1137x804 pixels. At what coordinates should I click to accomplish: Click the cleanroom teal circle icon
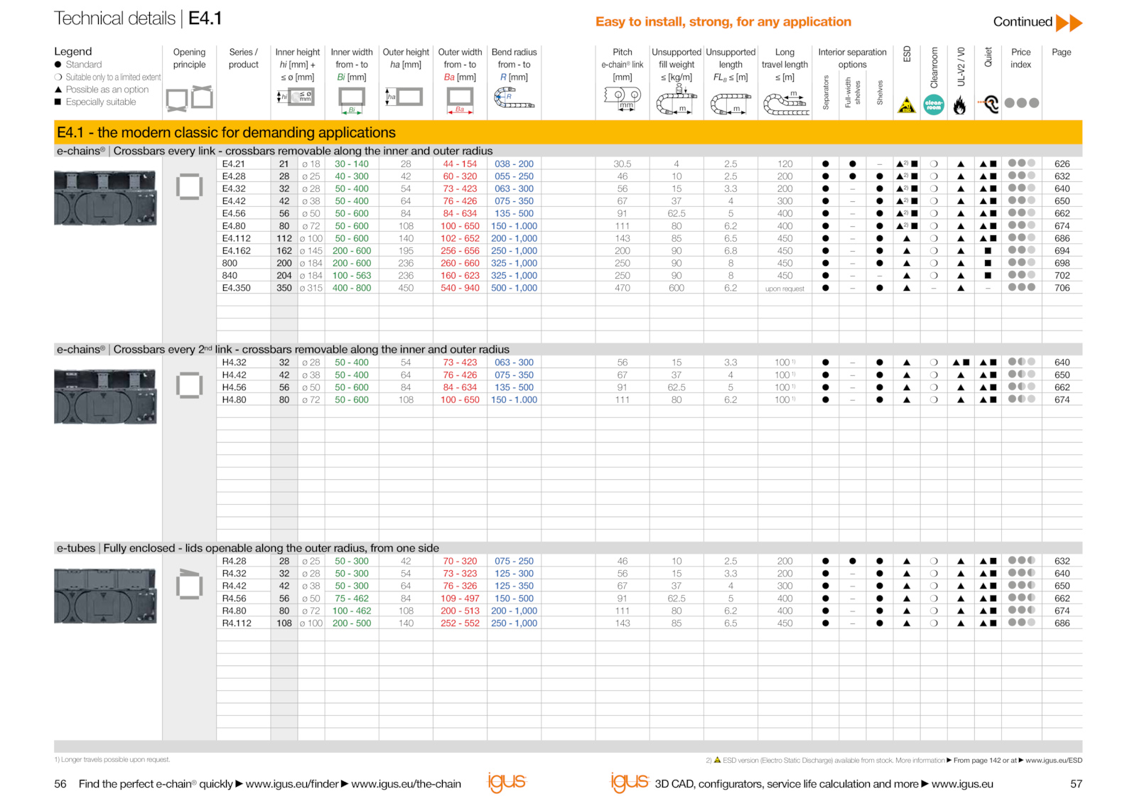tap(933, 105)
